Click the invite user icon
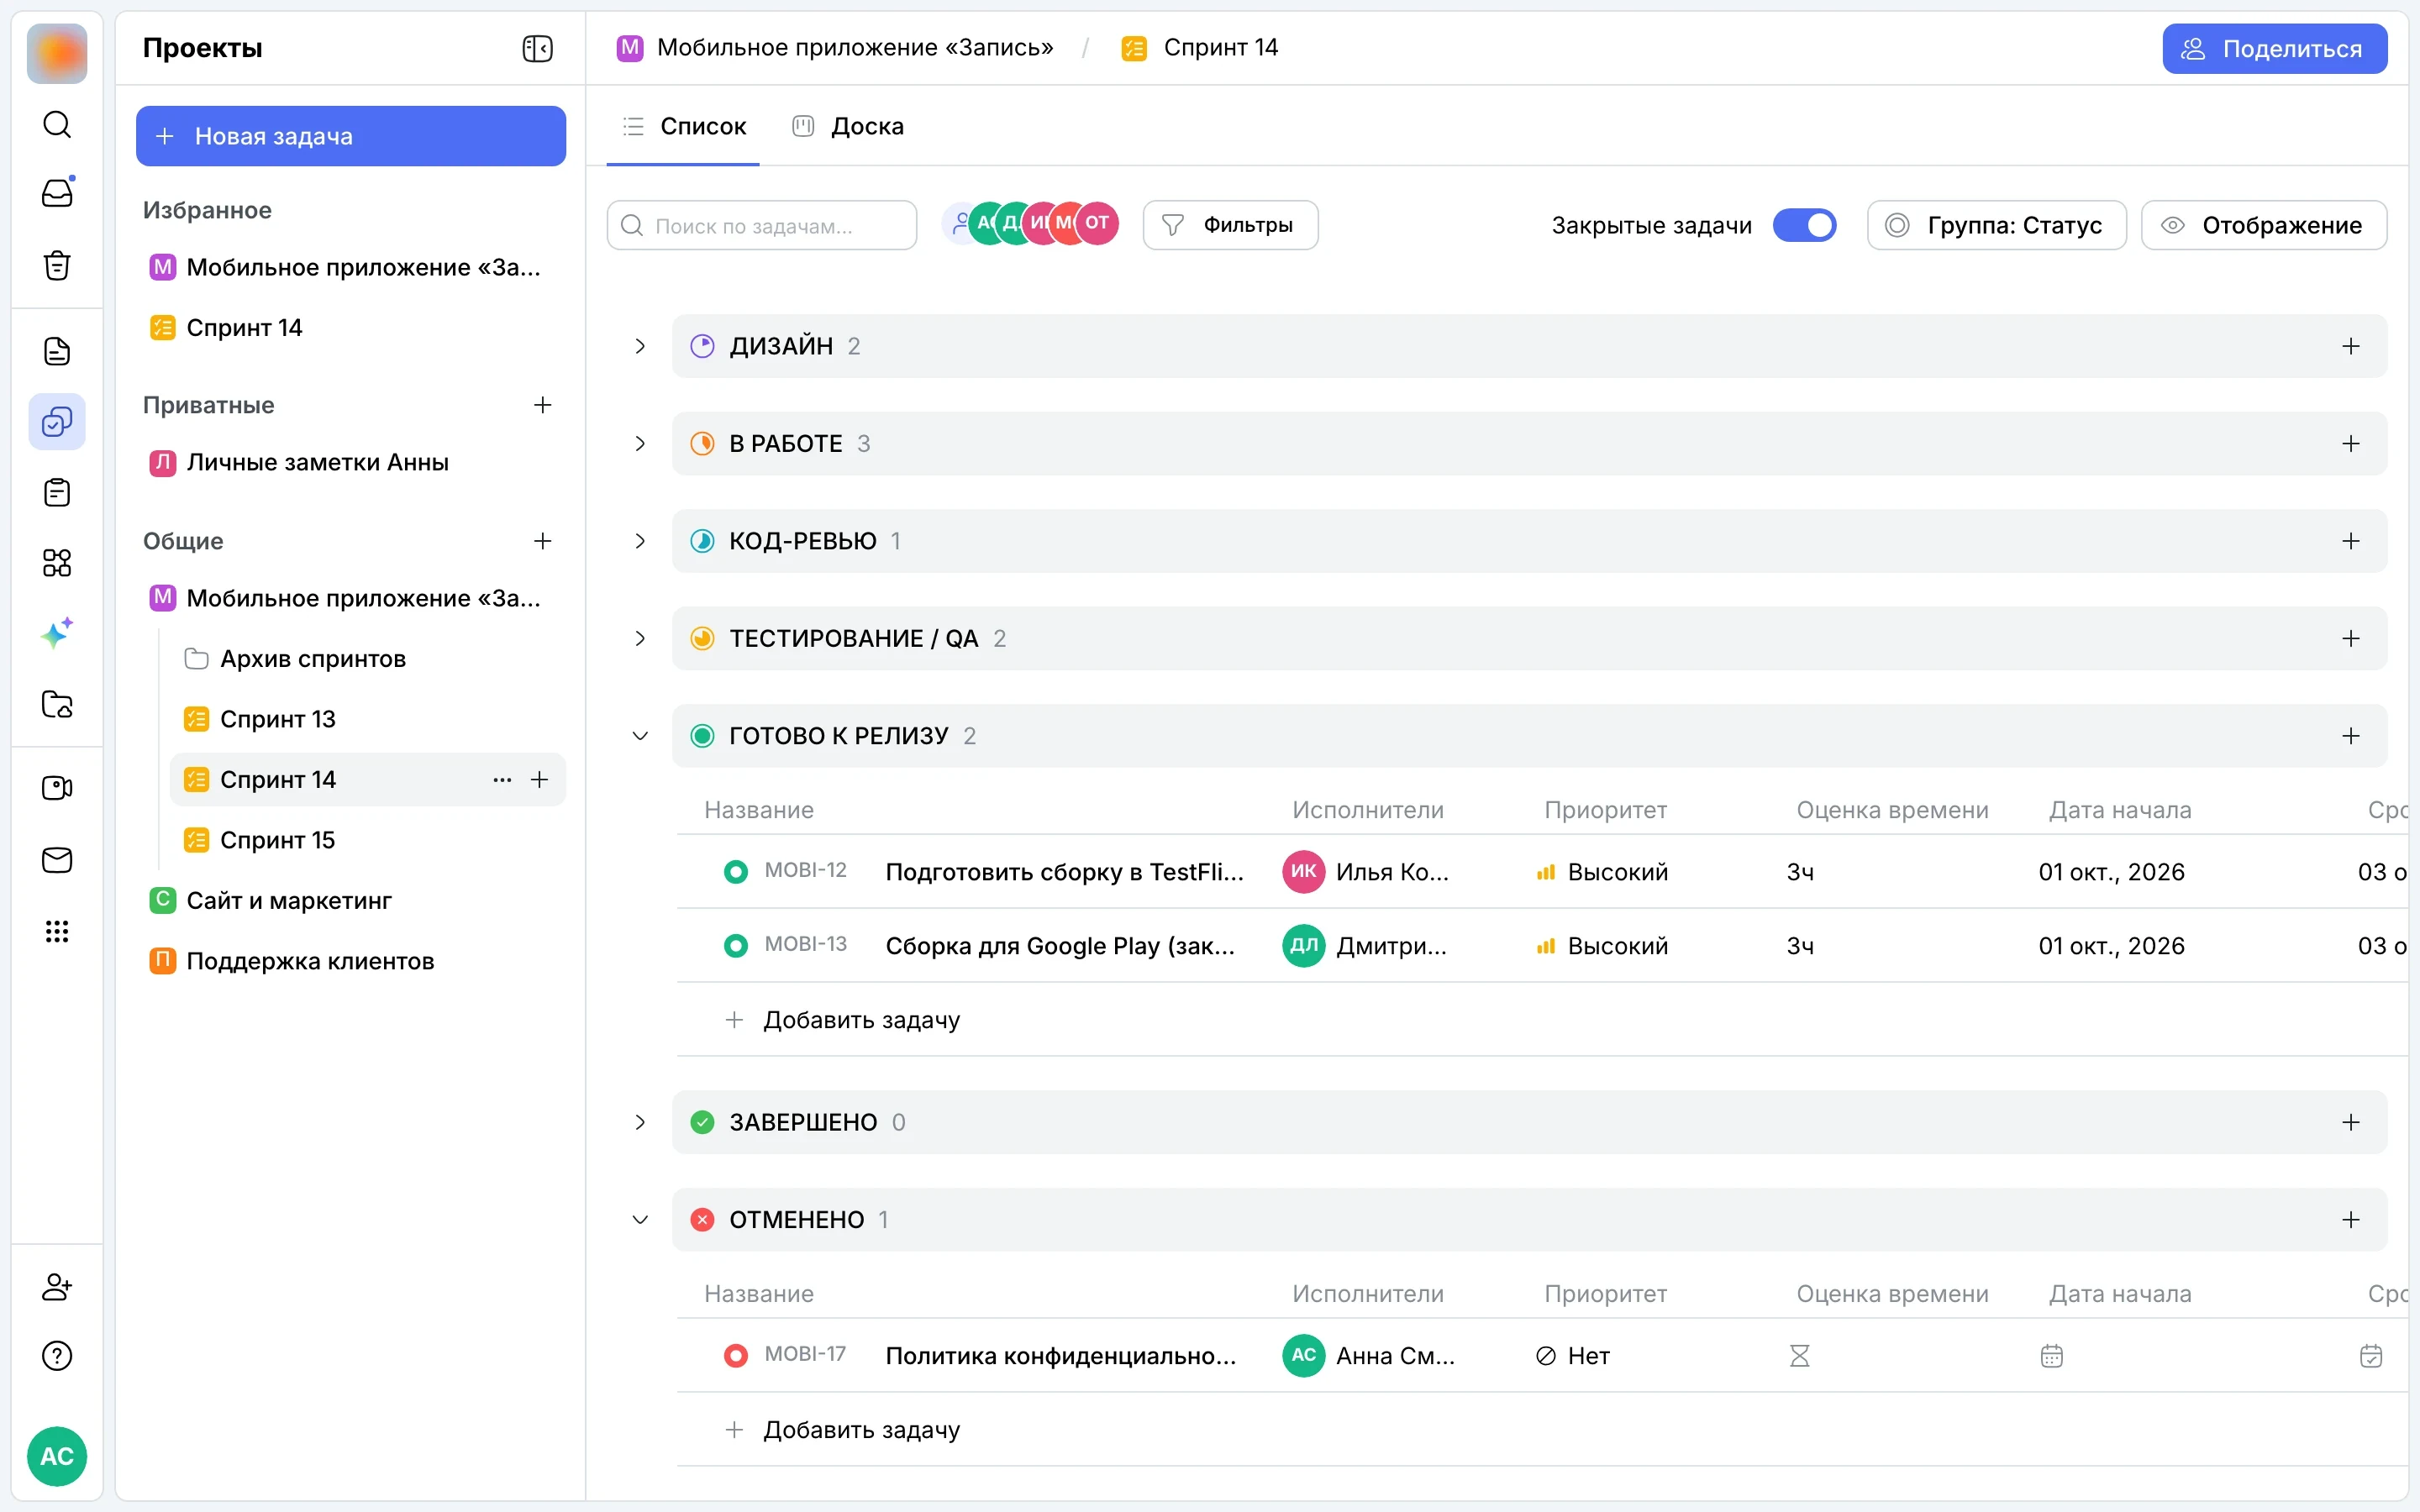 tap(57, 1286)
